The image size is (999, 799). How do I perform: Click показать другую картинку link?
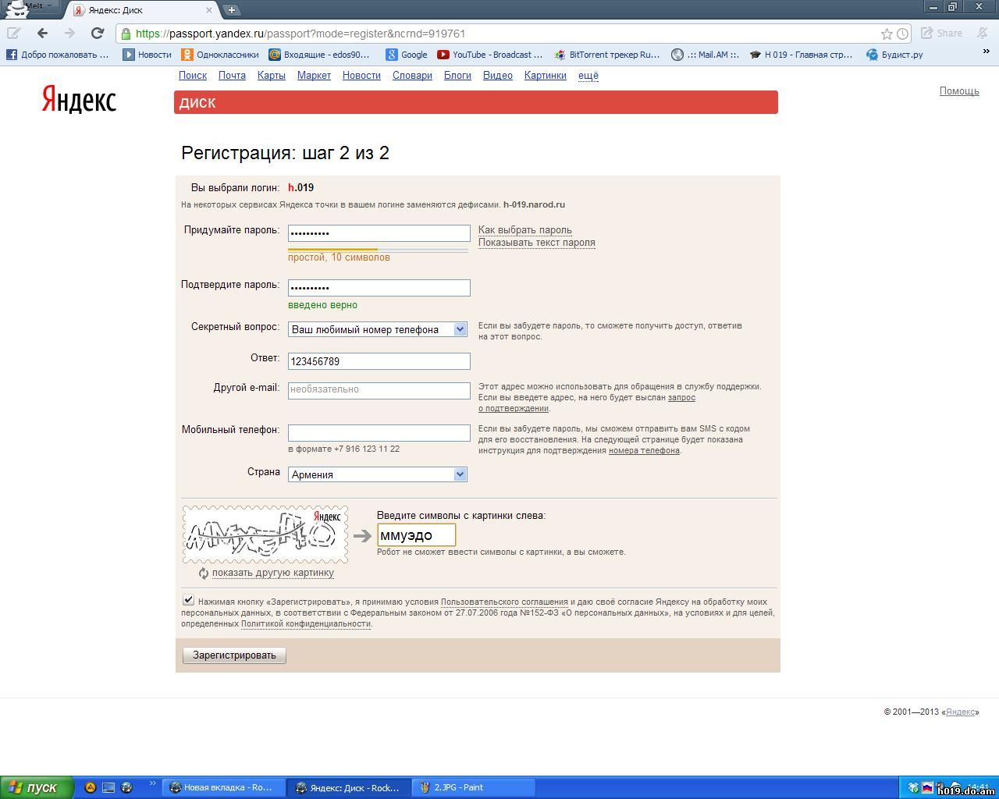point(273,573)
